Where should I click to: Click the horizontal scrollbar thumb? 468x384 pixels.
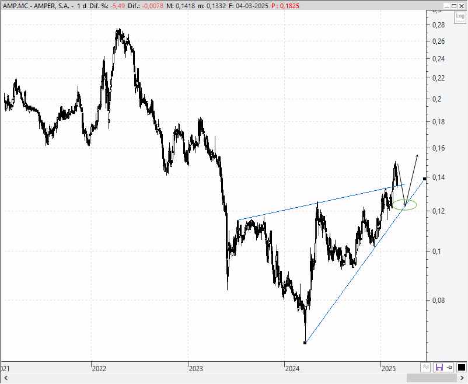pos(432,378)
